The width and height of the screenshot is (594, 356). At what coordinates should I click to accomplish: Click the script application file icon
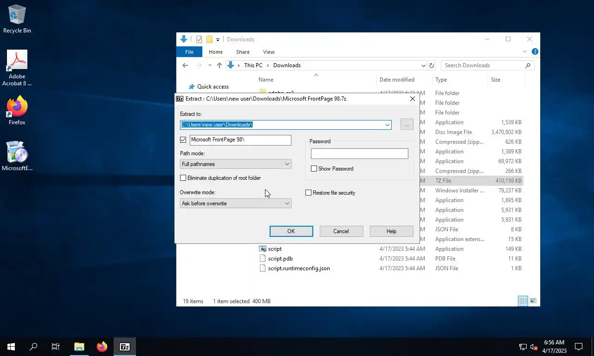pos(263,249)
